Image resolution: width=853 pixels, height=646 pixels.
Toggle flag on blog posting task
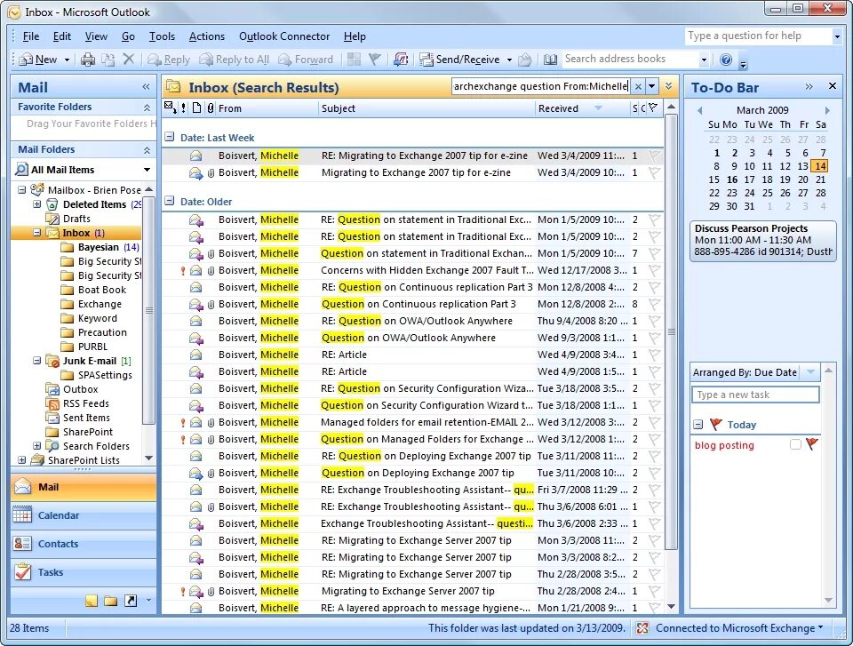coord(812,444)
